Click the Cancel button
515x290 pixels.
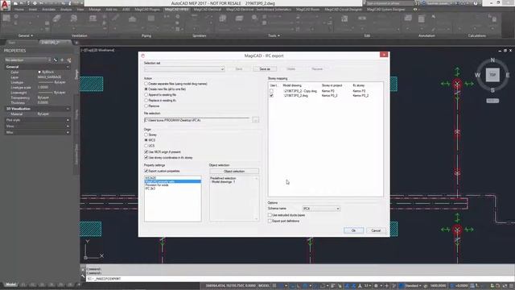[x=376, y=230]
